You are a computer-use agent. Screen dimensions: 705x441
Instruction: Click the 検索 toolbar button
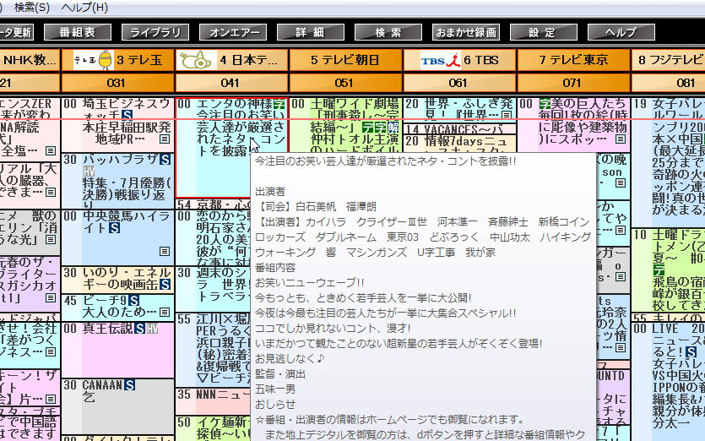pyautogui.click(x=388, y=32)
